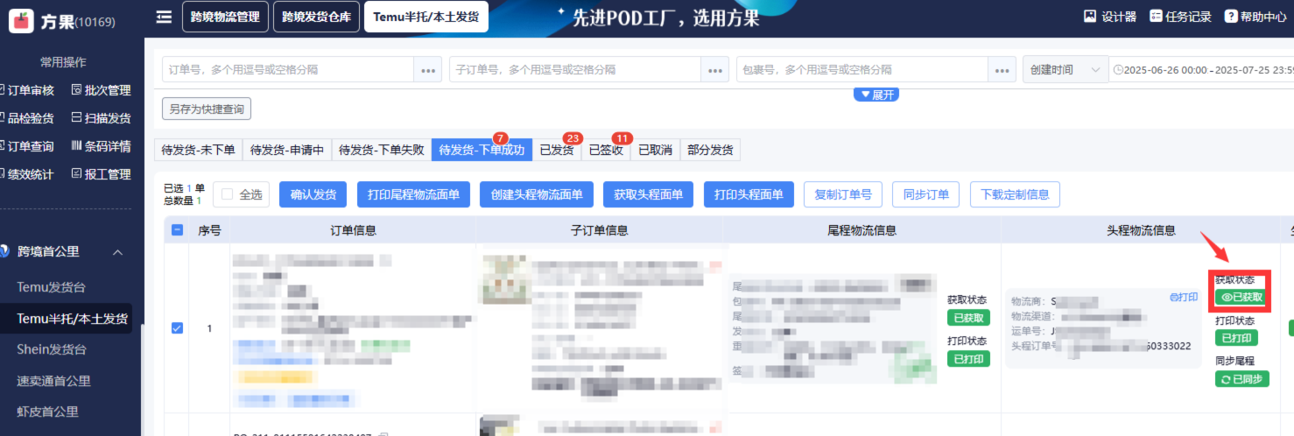The height and width of the screenshot is (436, 1294).
Task: Focus the 订单号 search input
Action: click(288, 70)
